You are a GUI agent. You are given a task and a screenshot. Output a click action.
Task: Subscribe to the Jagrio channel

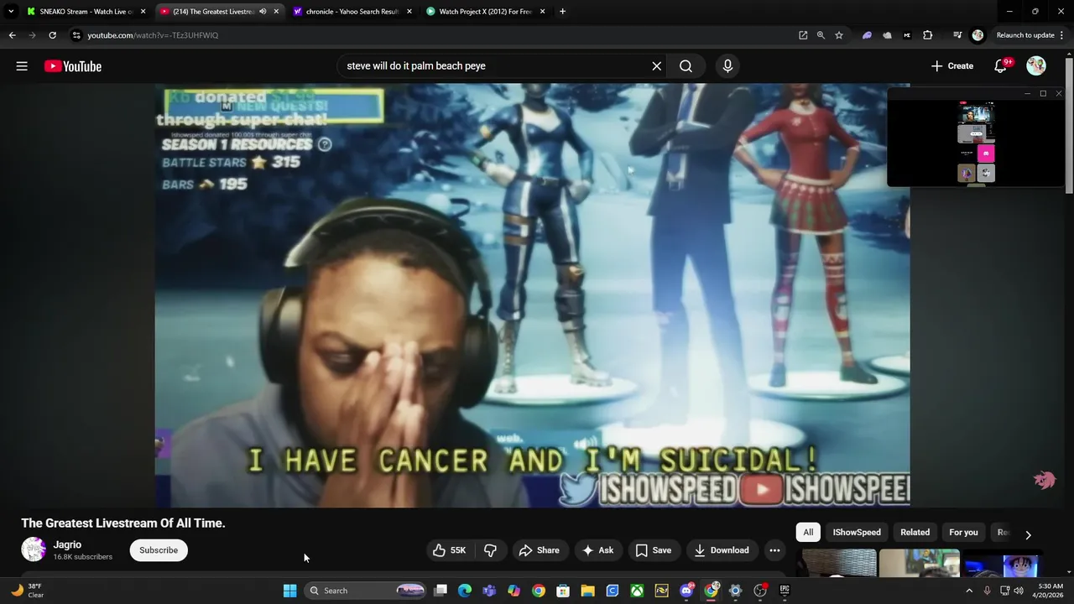pos(159,550)
